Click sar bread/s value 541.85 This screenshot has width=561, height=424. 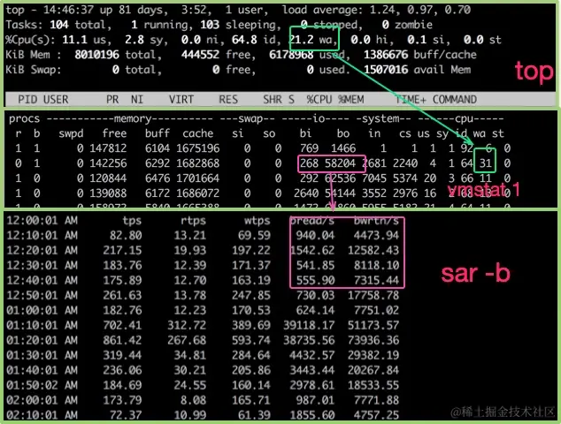(315, 265)
